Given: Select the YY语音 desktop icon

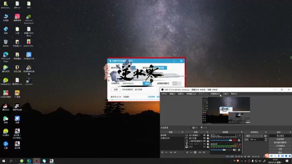Looking at the screenshot, I should point(17,94).
